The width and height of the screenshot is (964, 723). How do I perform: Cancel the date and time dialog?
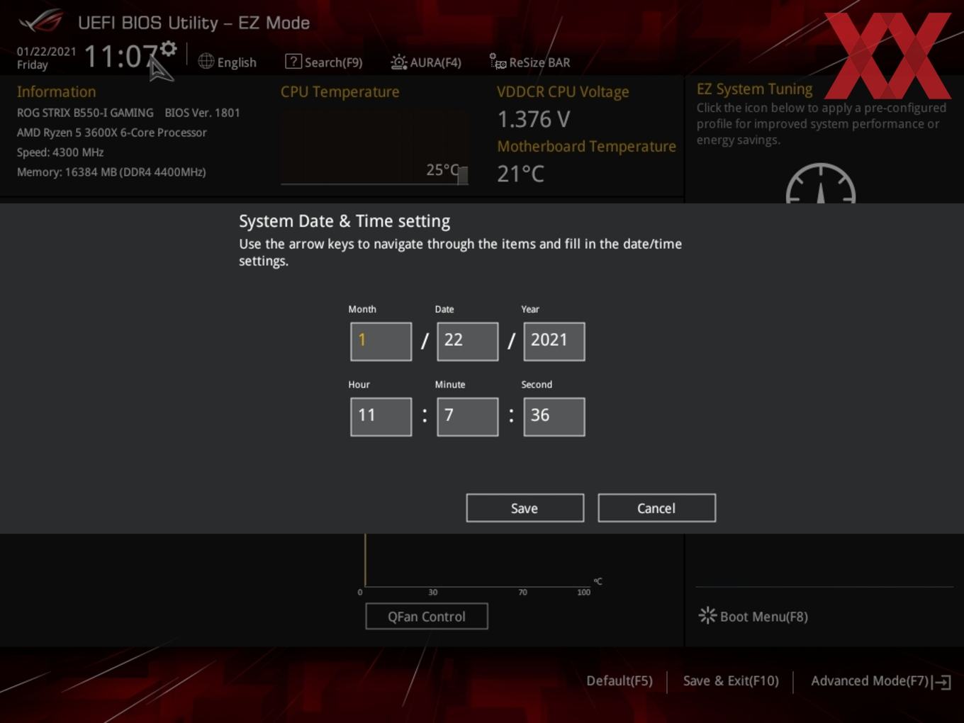657,508
